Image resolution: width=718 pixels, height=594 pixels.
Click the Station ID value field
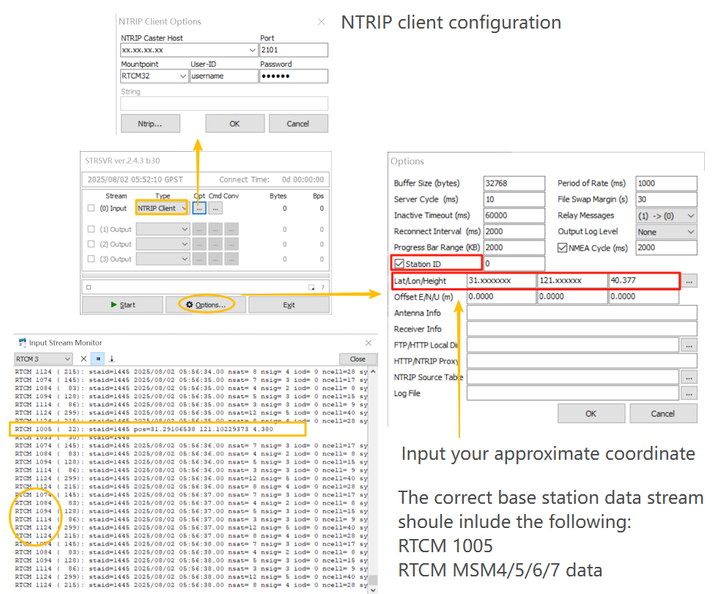tap(514, 263)
